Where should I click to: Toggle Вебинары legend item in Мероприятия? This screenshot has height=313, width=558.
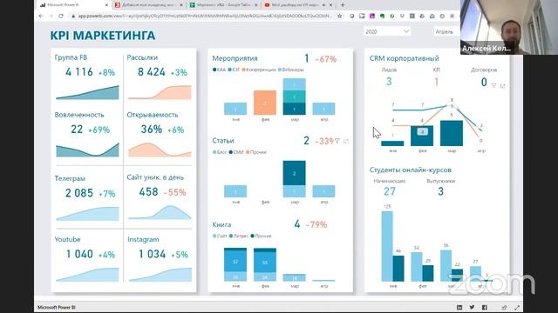click(290, 70)
